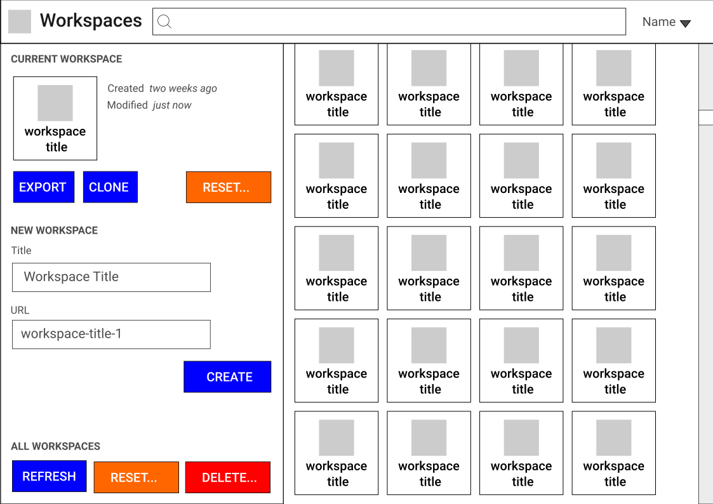Click the CLONE button
Image resolution: width=713 pixels, height=504 pixels.
click(110, 187)
